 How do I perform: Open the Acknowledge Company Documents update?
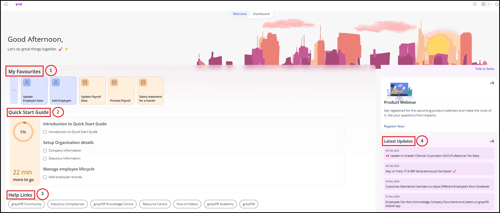pyautogui.click(x=439, y=201)
